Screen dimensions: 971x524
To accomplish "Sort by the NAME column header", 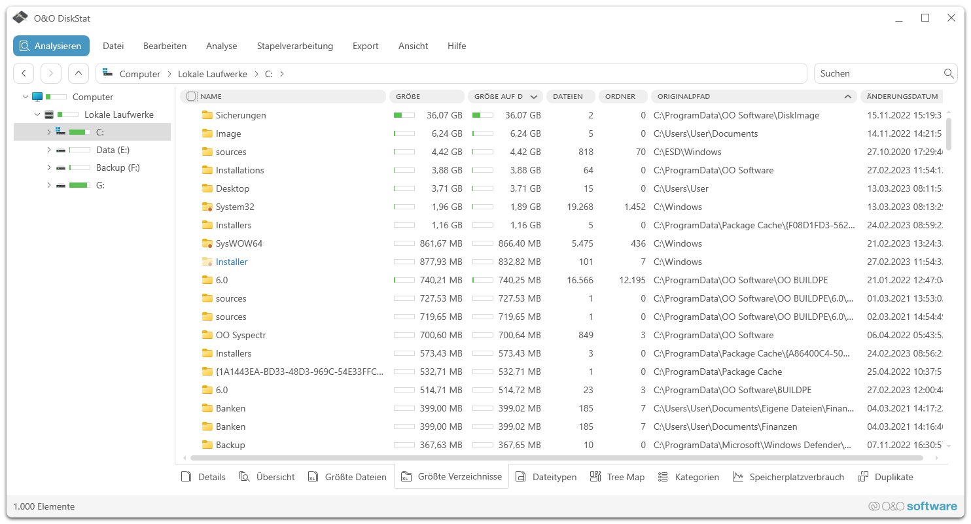I will (x=283, y=96).
